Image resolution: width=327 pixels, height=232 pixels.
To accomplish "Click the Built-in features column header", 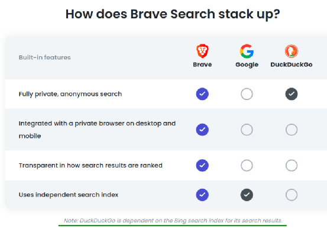I will click(44, 57).
